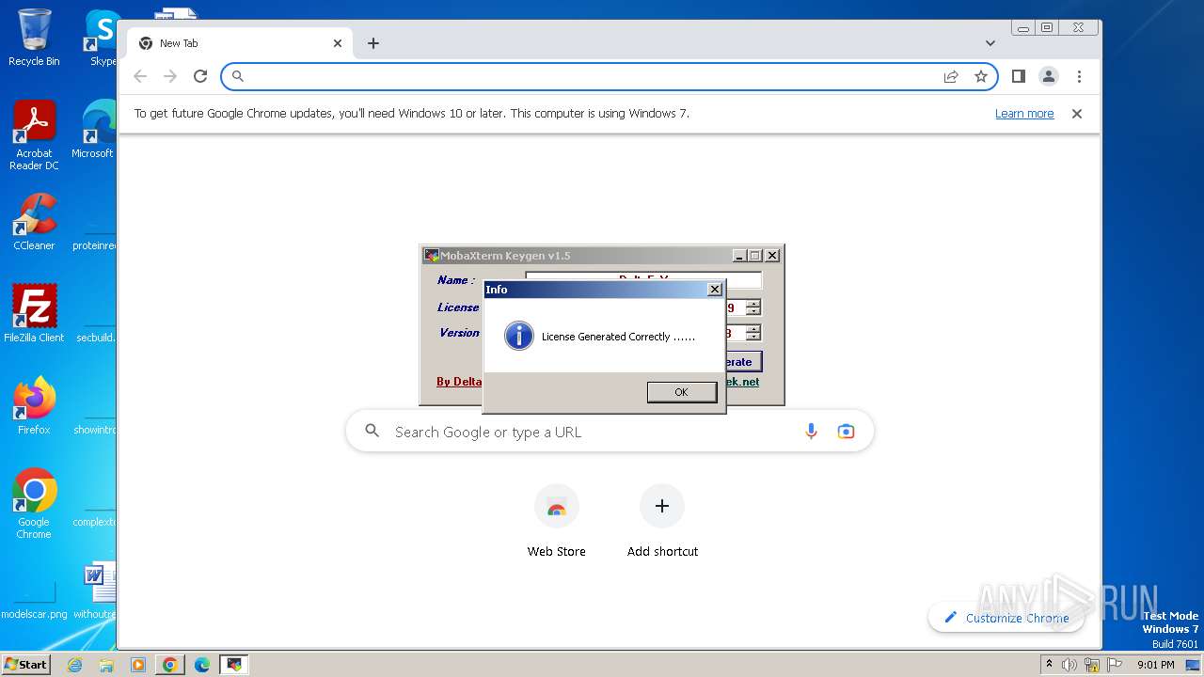Open the green website link in Keygen
1204x677 pixels.
(x=742, y=382)
